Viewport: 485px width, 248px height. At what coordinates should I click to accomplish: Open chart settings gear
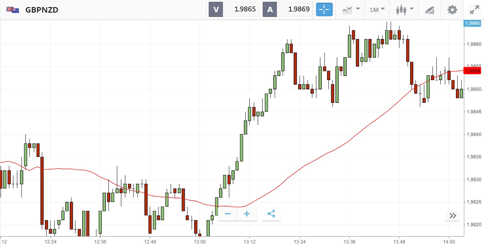point(452,10)
